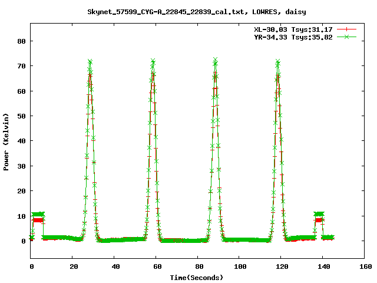The width and height of the screenshot is (377, 283).
Task: Click the first peak near 28 seconds
Action: [x=90, y=62]
